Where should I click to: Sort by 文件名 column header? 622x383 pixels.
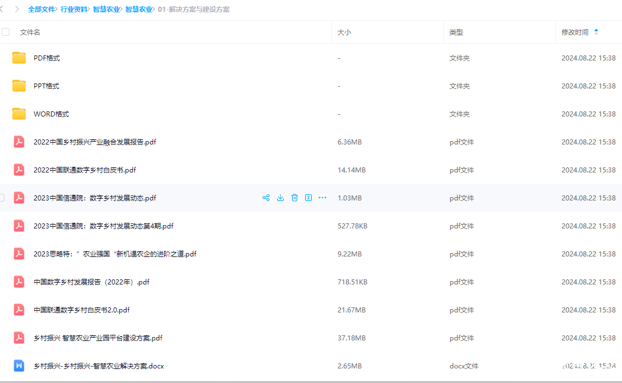[x=30, y=32]
